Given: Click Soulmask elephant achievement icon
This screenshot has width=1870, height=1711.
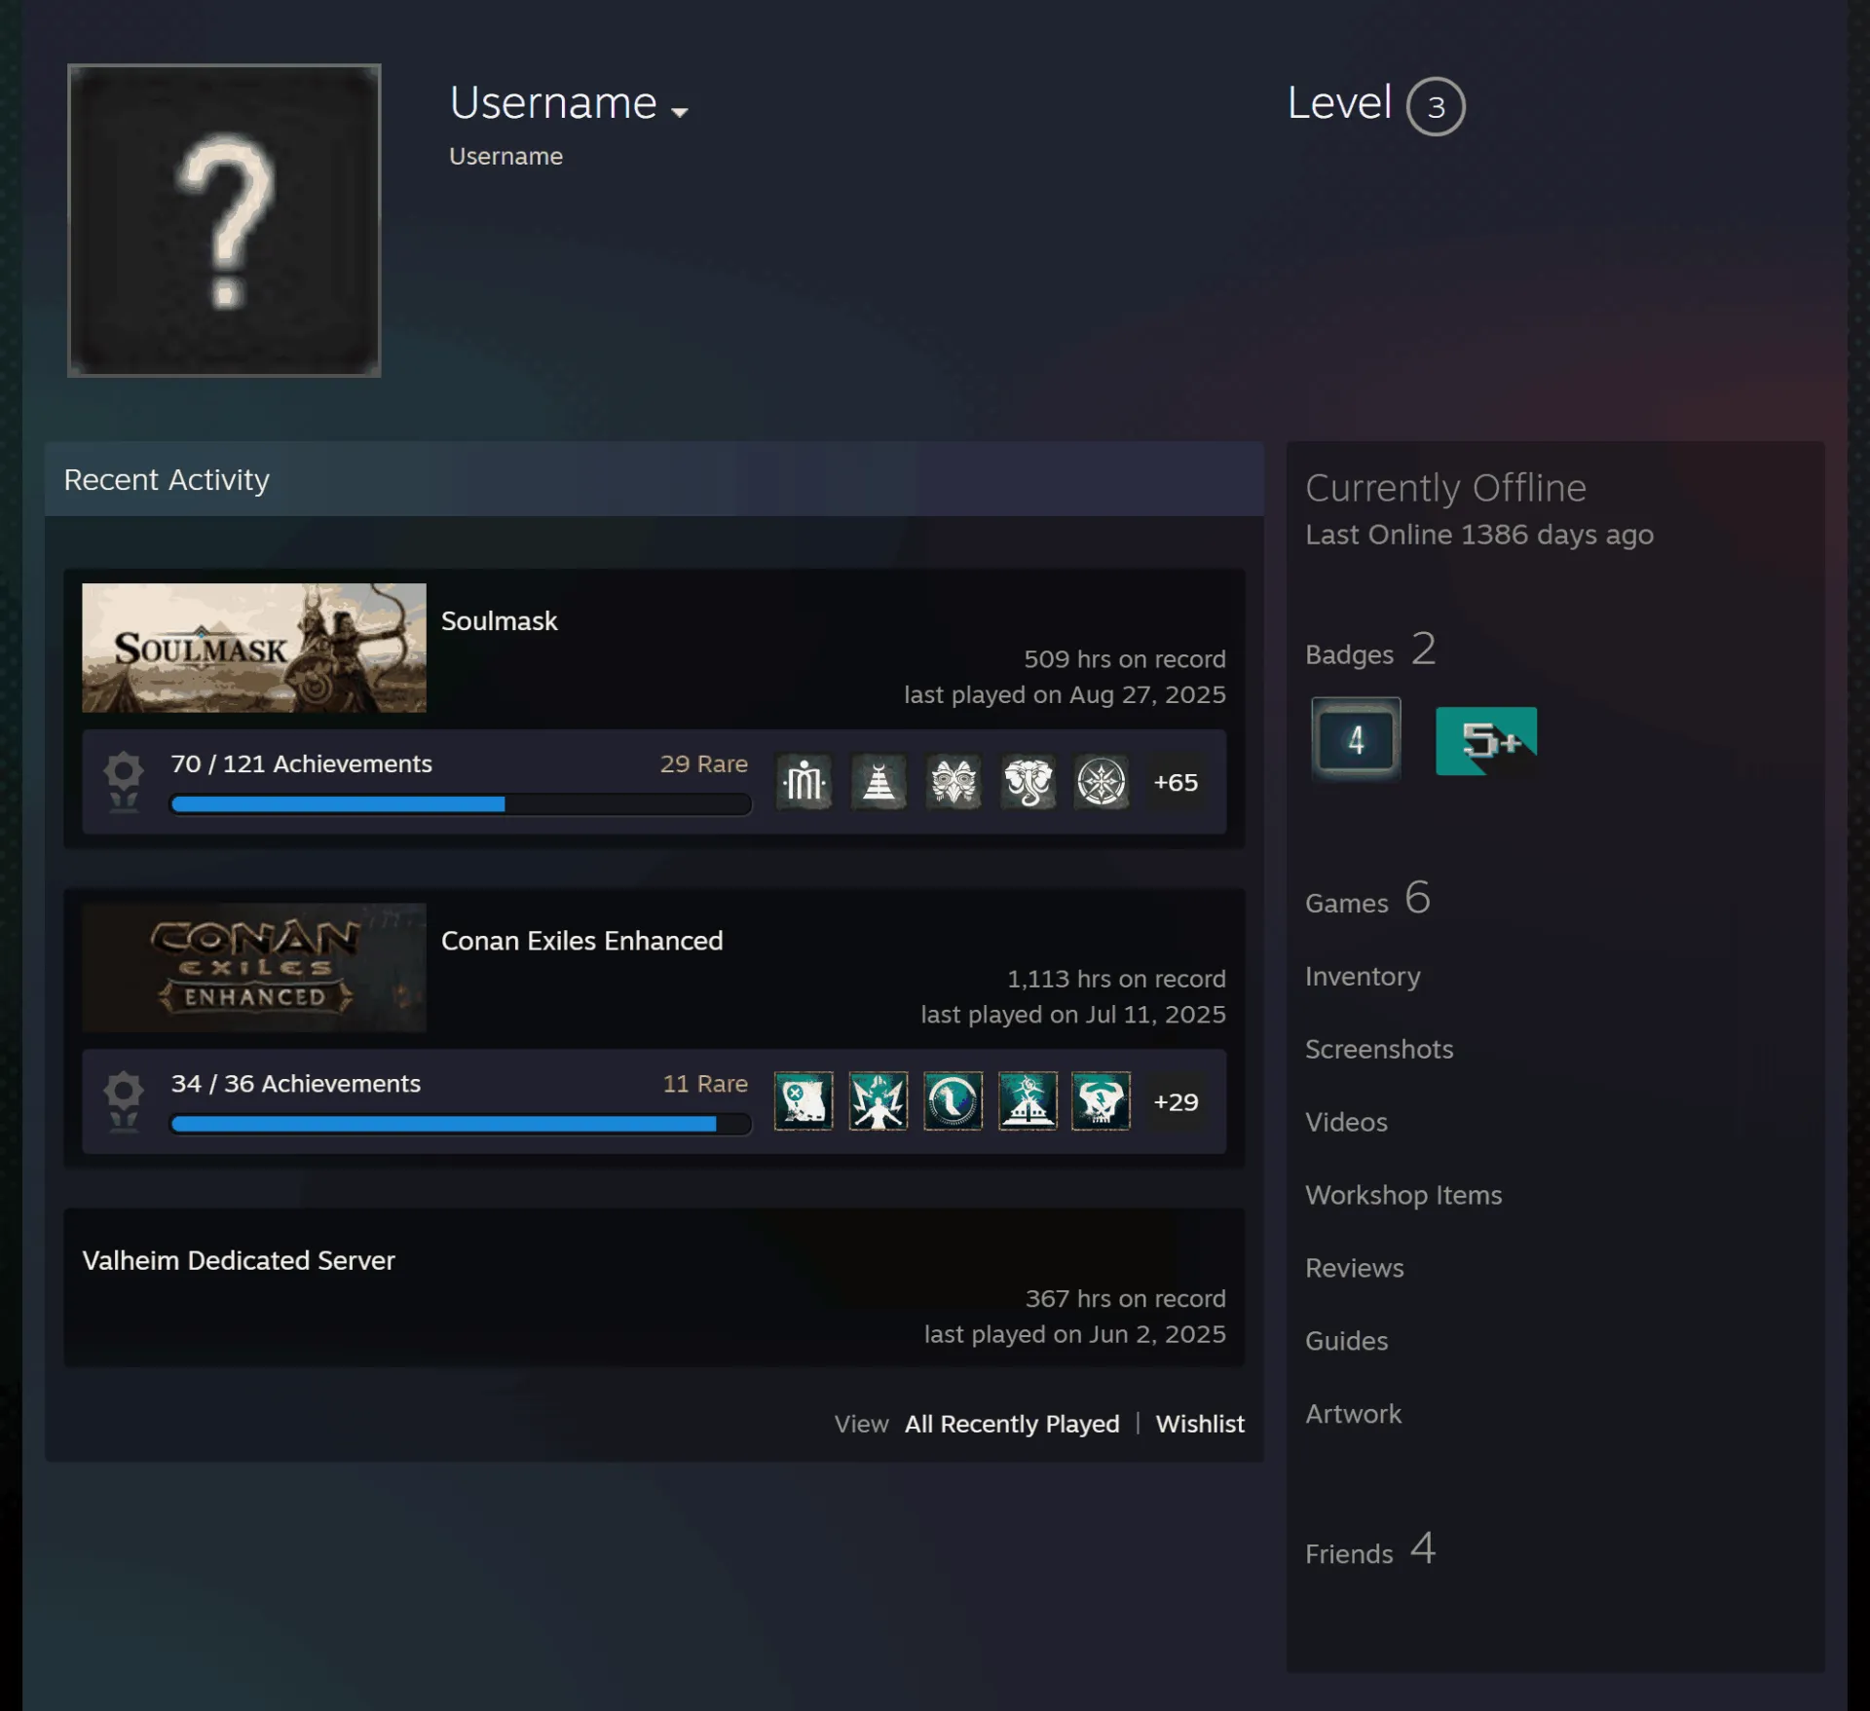Looking at the screenshot, I should [x=1028, y=782].
